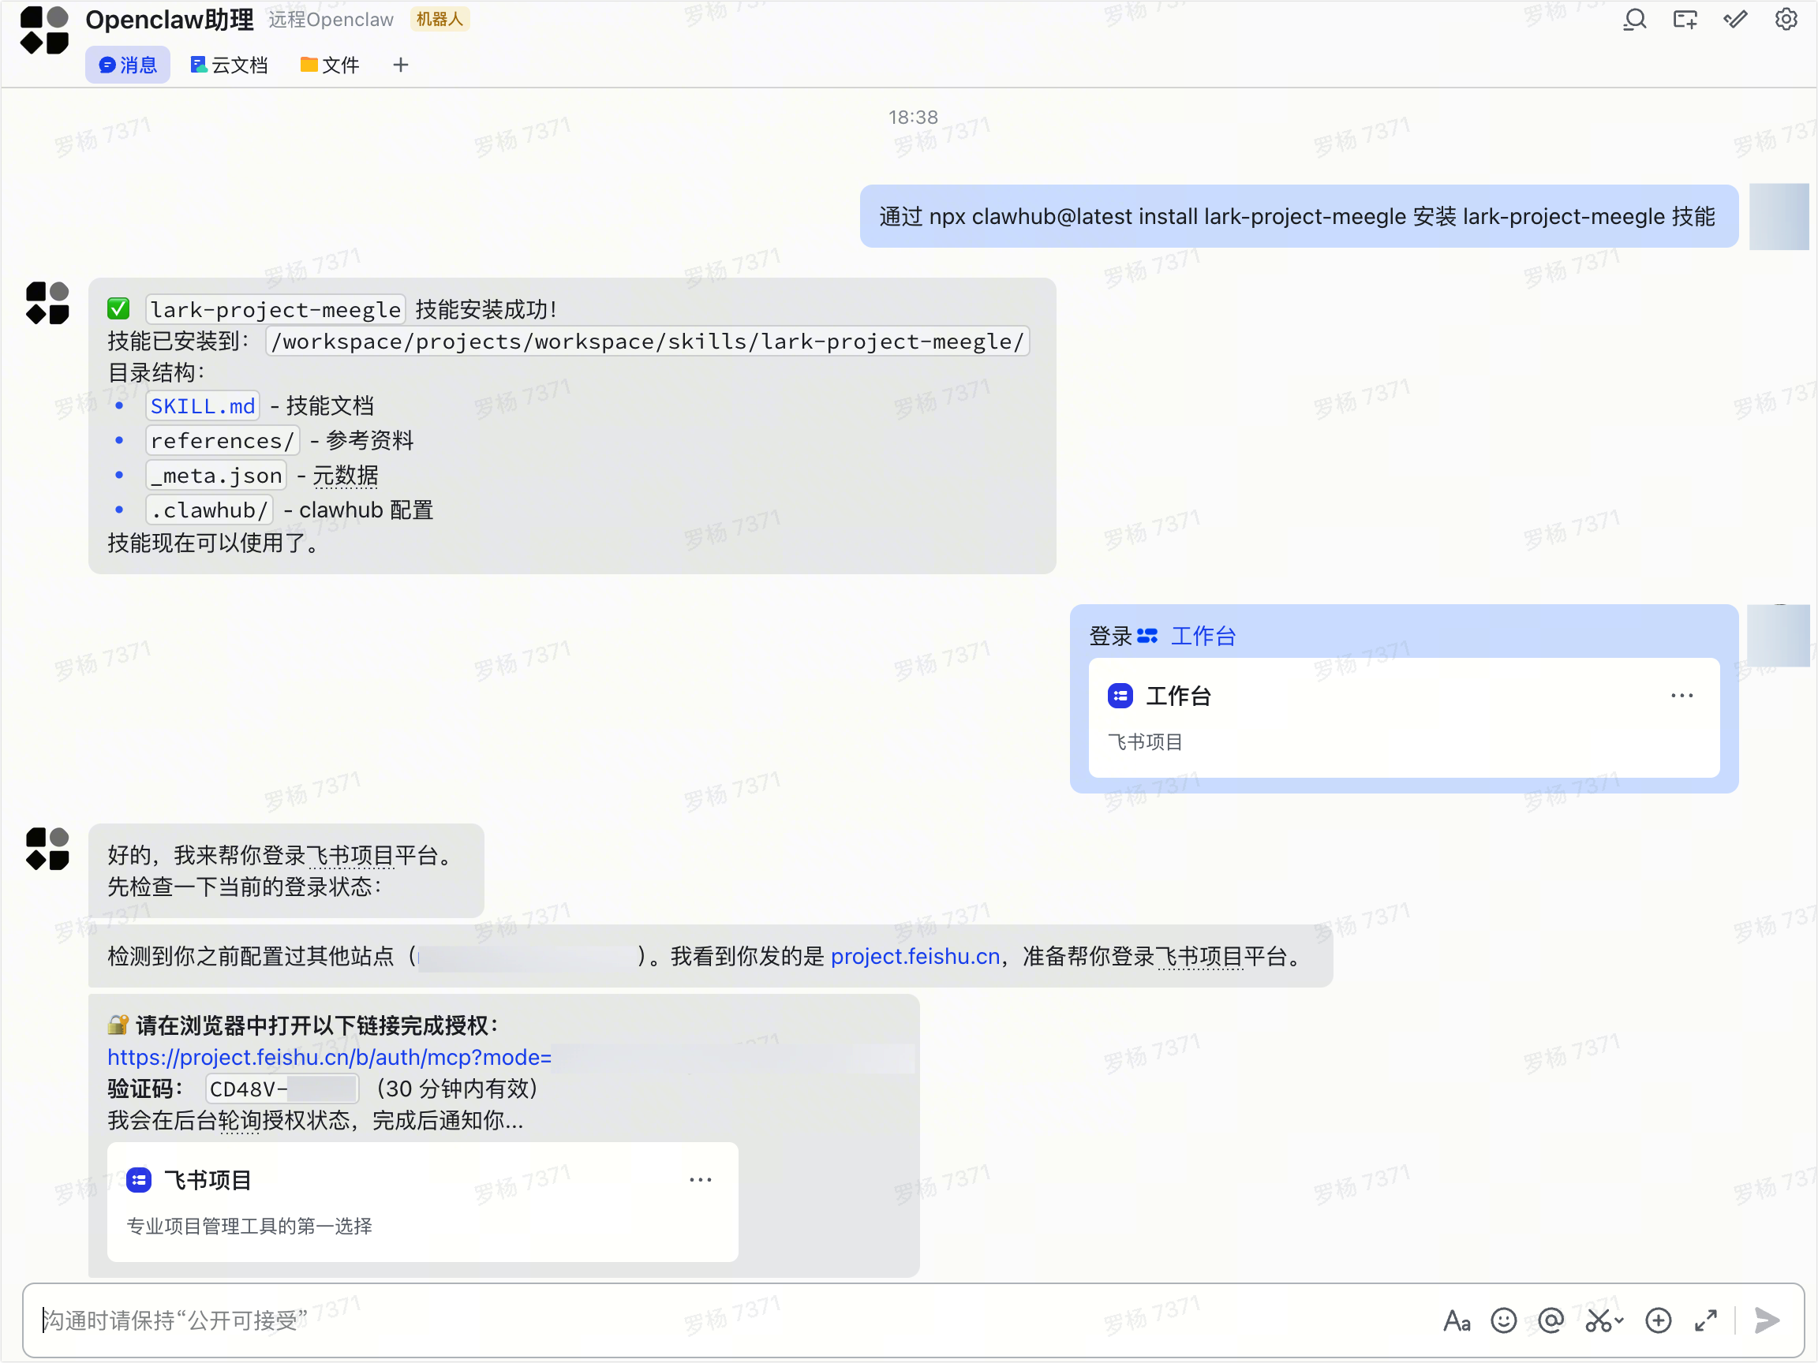Focus the message input field
1818x1363 pixels.
click(731, 1320)
